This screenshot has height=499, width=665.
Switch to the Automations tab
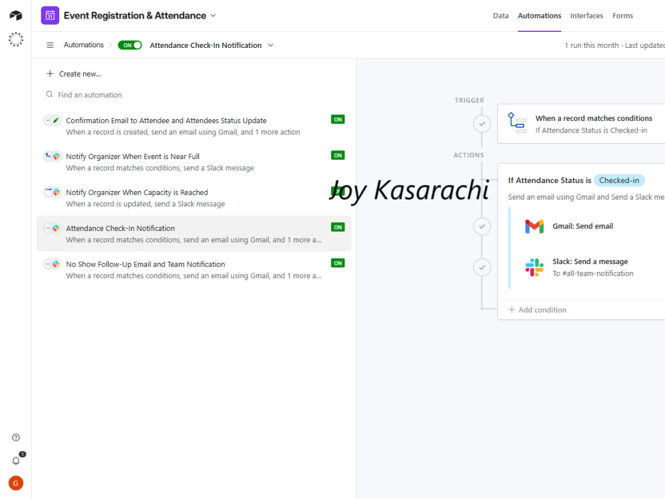point(539,16)
